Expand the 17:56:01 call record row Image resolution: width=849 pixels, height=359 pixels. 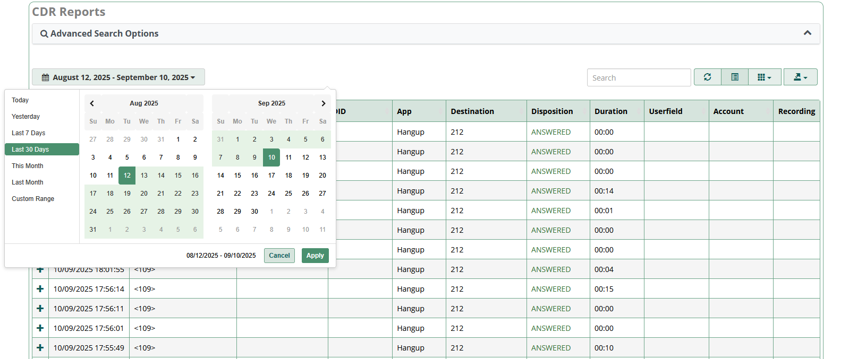[40, 328]
